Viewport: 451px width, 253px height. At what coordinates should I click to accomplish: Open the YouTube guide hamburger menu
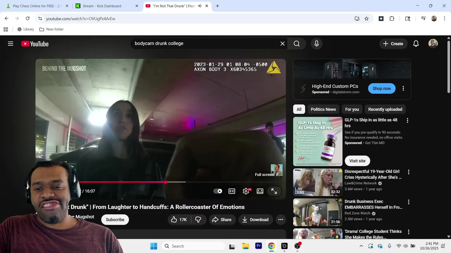point(11,44)
